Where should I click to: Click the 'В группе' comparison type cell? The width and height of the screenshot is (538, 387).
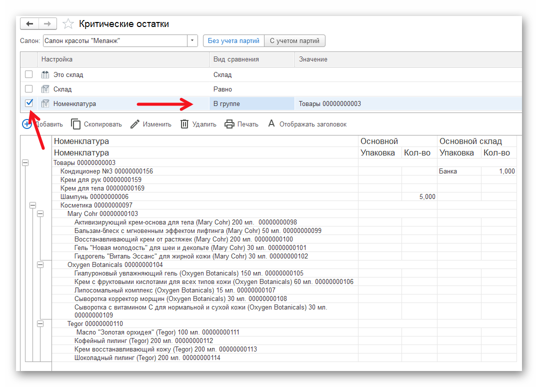251,103
